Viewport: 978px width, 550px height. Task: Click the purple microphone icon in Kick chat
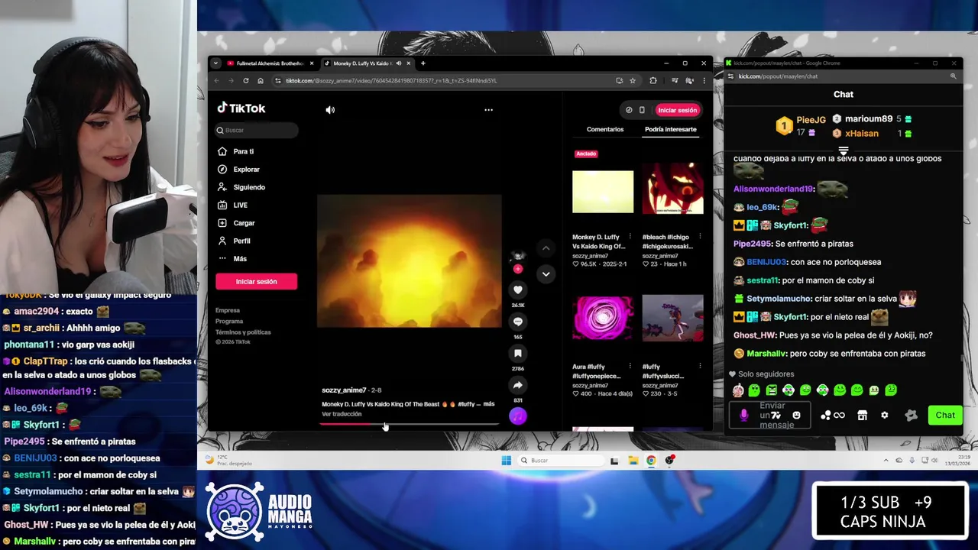(744, 415)
